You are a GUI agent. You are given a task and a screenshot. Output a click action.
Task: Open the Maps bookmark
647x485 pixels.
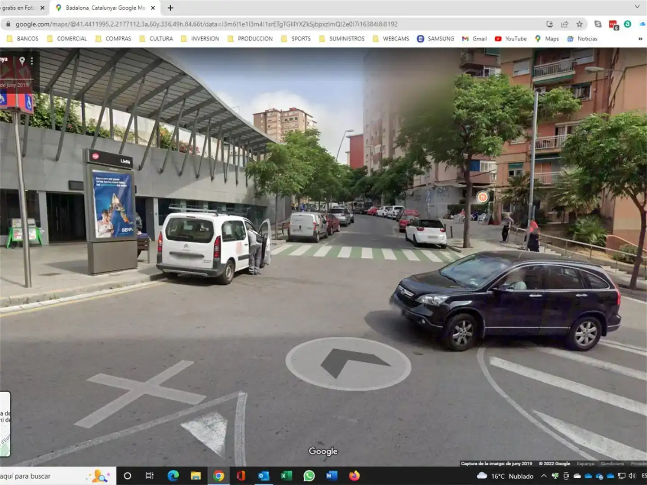coord(547,39)
